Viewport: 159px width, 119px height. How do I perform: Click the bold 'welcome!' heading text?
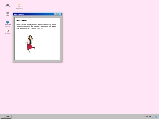pos(22,21)
